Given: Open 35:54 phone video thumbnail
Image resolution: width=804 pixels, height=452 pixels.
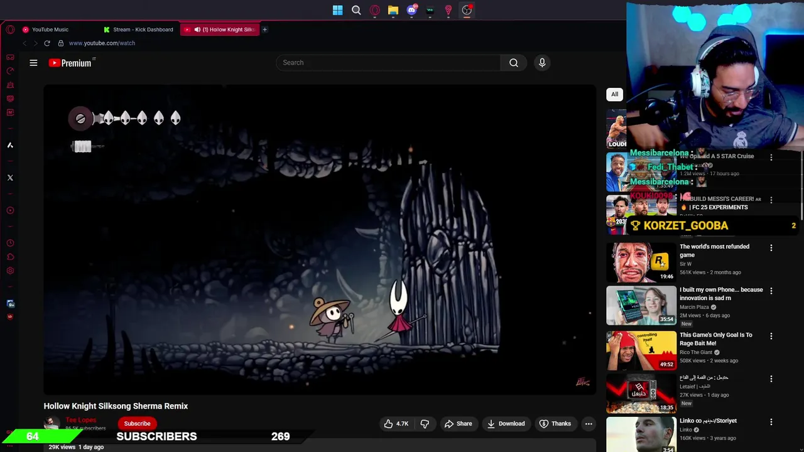Looking at the screenshot, I should click(641, 306).
